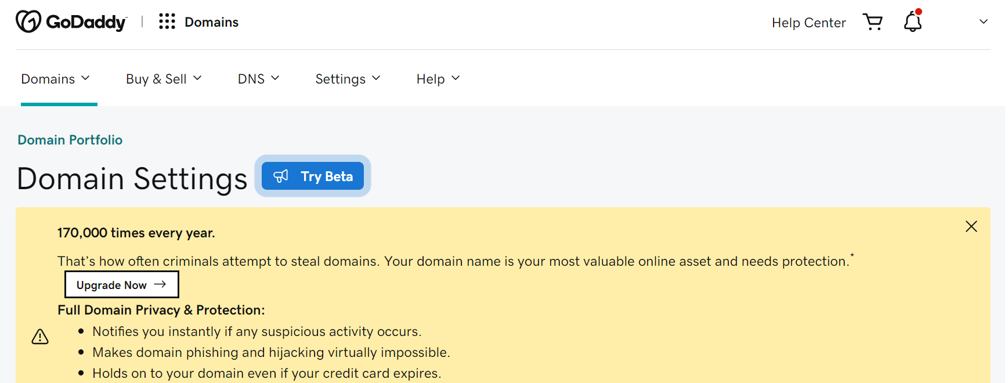Click the GoDaddy heart logo icon
This screenshot has width=1008, height=383.
(28, 22)
